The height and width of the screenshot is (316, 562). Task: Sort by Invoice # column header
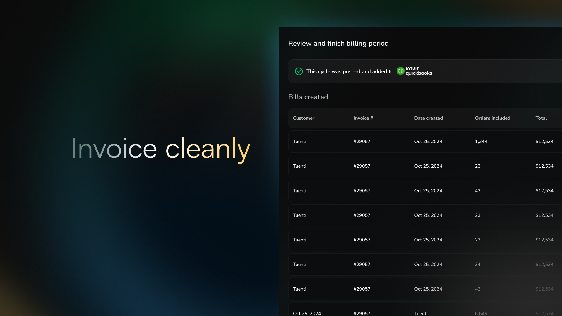pos(363,118)
